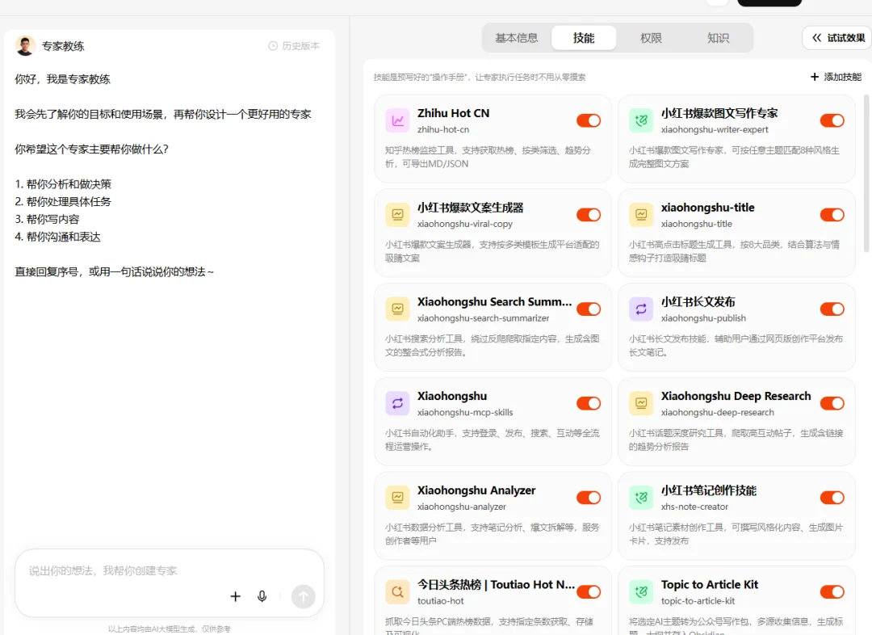
Task: Click the title 小红书爆款图文写作专家
Action: (x=719, y=113)
